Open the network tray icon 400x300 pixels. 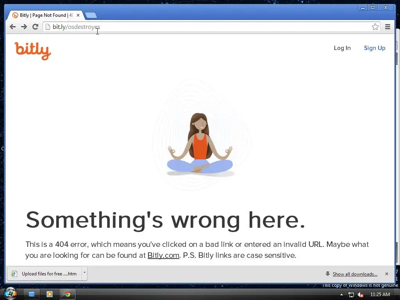351,295
